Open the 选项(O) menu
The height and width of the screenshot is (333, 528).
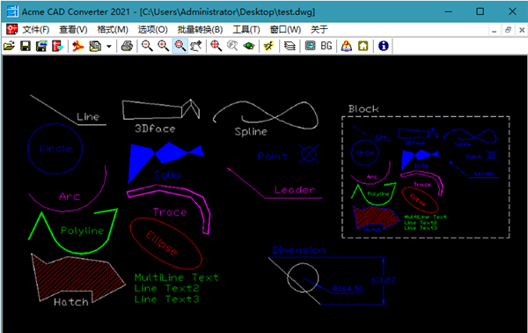pyautogui.click(x=152, y=30)
